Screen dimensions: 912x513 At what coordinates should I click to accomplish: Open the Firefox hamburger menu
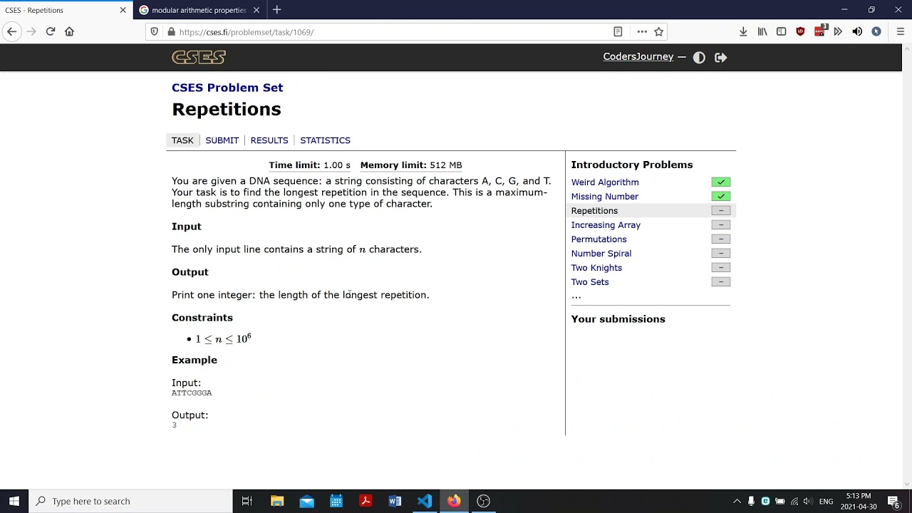[900, 31]
